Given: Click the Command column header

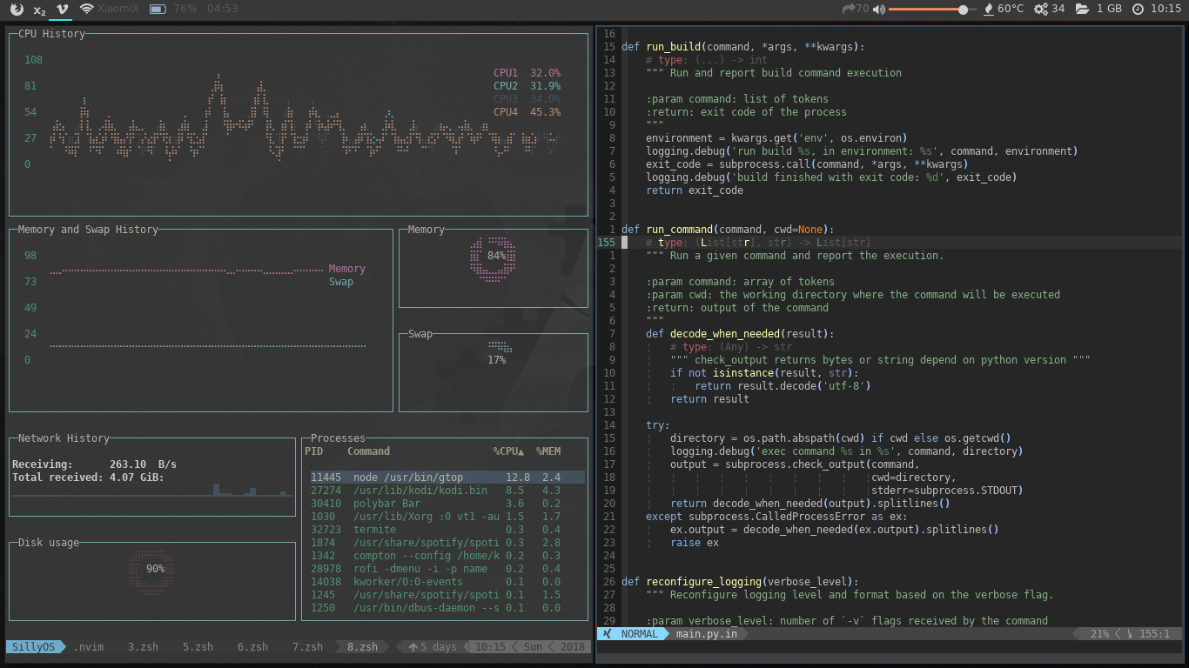Looking at the screenshot, I should 368,451.
